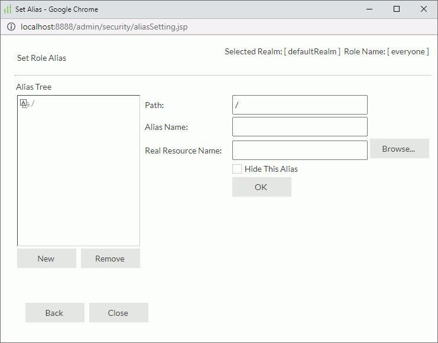Click the Selected Realm defaultRealm text

(283, 51)
